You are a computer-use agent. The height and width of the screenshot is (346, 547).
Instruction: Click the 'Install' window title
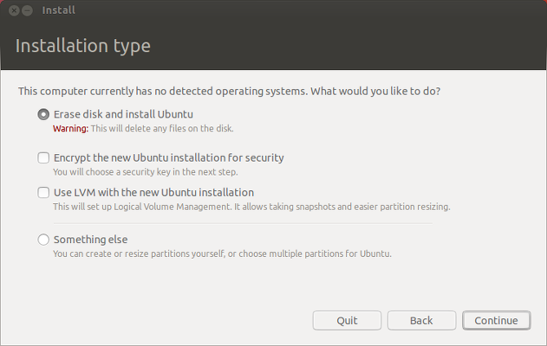[x=58, y=11]
